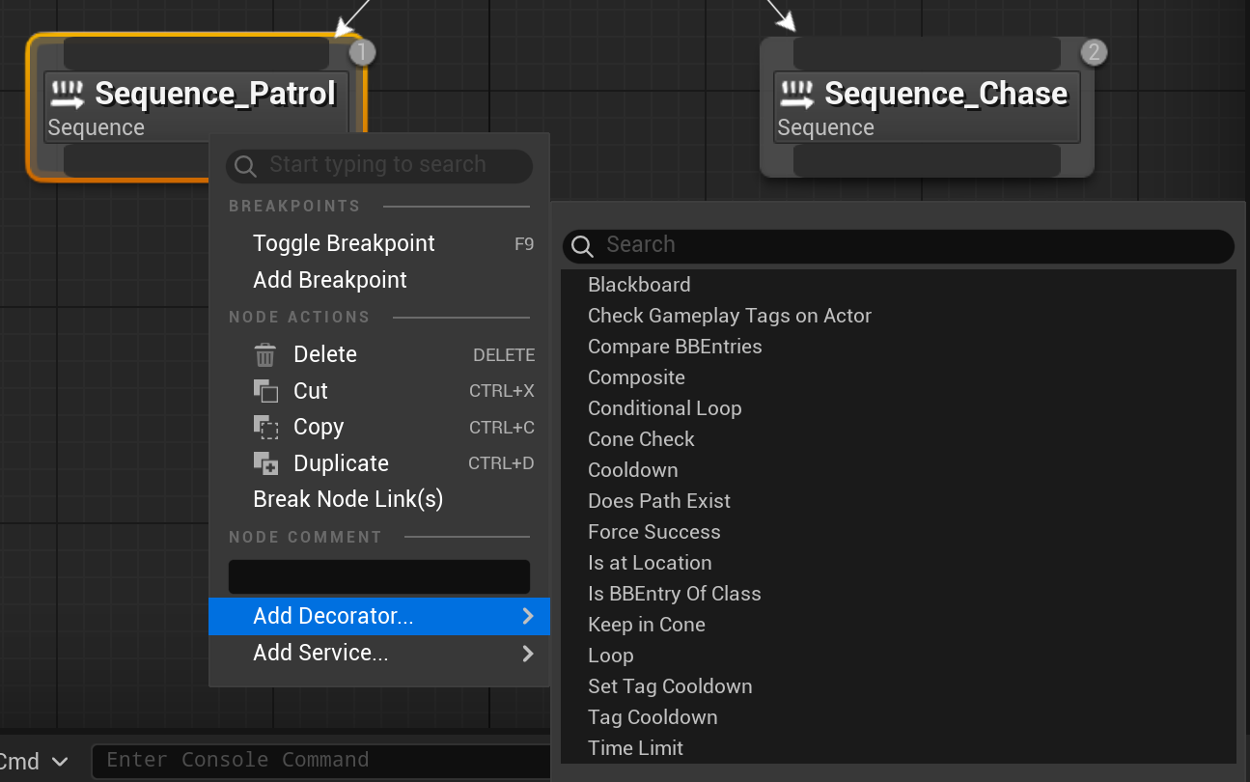Click the magnifier icon in context menu search
The image size is (1250, 782).
pos(245,166)
